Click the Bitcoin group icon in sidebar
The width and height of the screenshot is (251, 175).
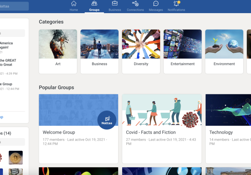16,157
